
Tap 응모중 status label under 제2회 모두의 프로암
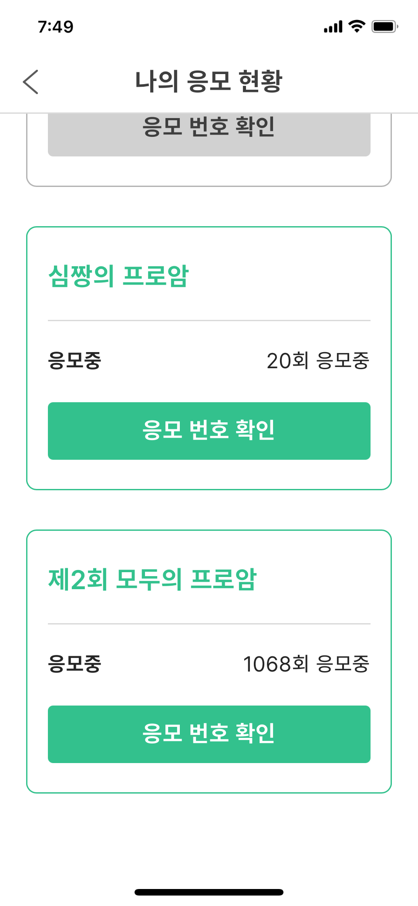pyautogui.click(x=74, y=664)
